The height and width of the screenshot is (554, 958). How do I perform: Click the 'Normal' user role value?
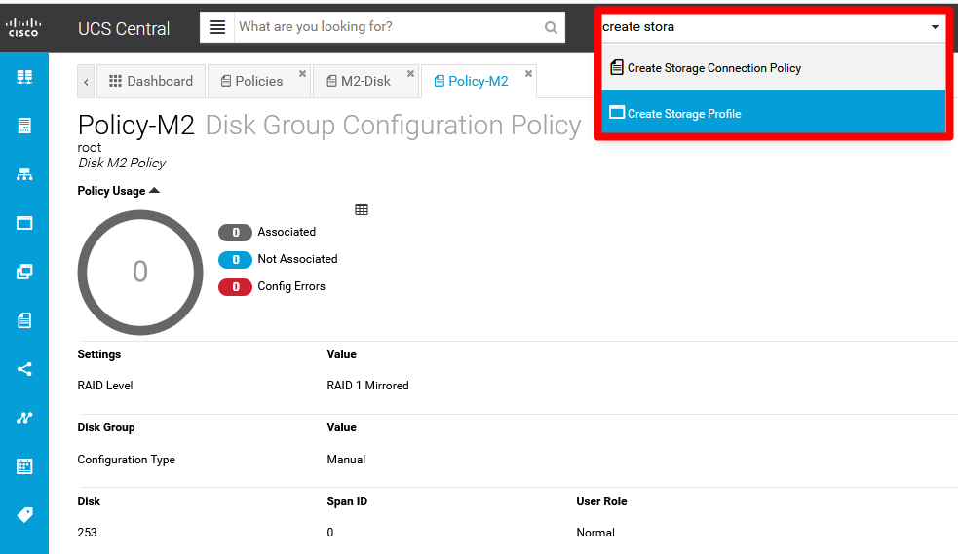[x=595, y=532]
